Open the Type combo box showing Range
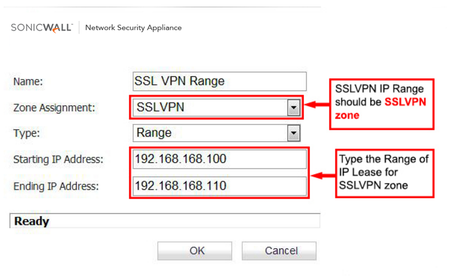 pos(209,133)
